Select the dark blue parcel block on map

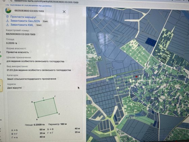[x=151, y=42]
